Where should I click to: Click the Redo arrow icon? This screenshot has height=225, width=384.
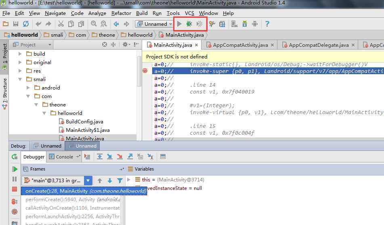[x=48, y=24]
